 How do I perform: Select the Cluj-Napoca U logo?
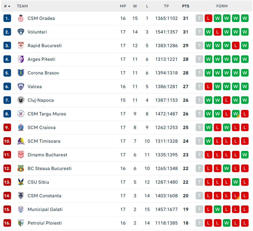tap(21, 100)
